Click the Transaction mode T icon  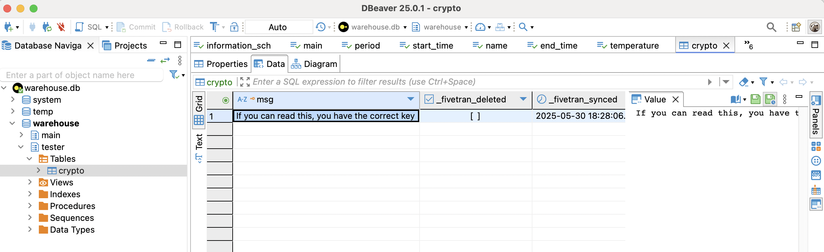click(215, 27)
